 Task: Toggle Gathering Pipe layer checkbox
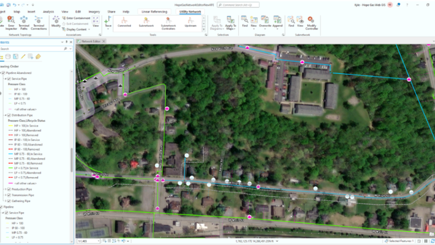9,201
